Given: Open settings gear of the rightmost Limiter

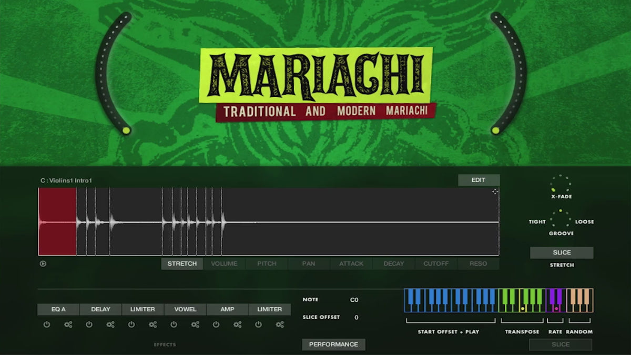Looking at the screenshot, I should 280,325.
